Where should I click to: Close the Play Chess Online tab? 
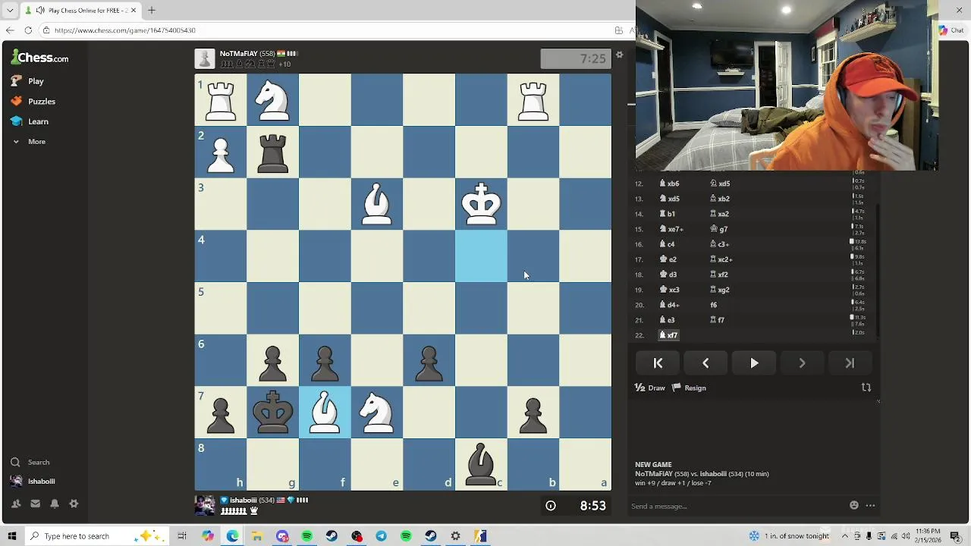tap(134, 11)
